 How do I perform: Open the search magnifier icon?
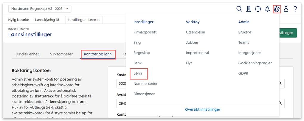pyautogui.click(x=239, y=9)
